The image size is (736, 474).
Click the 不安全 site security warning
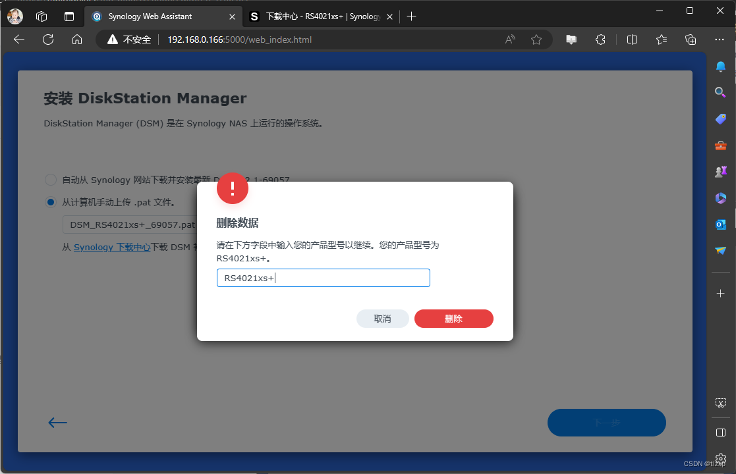[x=129, y=39]
